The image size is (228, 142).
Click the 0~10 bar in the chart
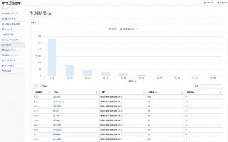coord(52,57)
